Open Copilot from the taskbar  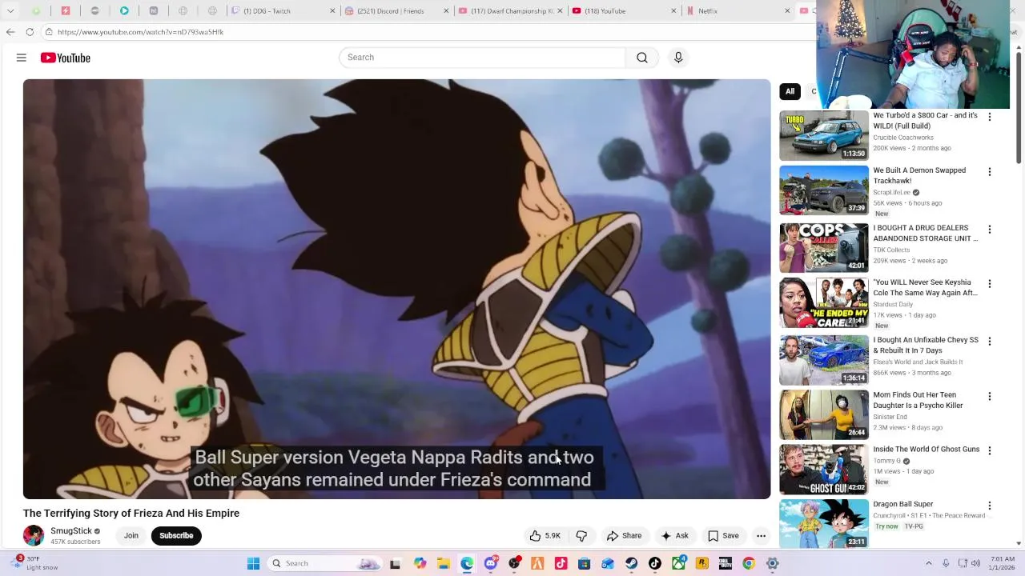coord(420,563)
